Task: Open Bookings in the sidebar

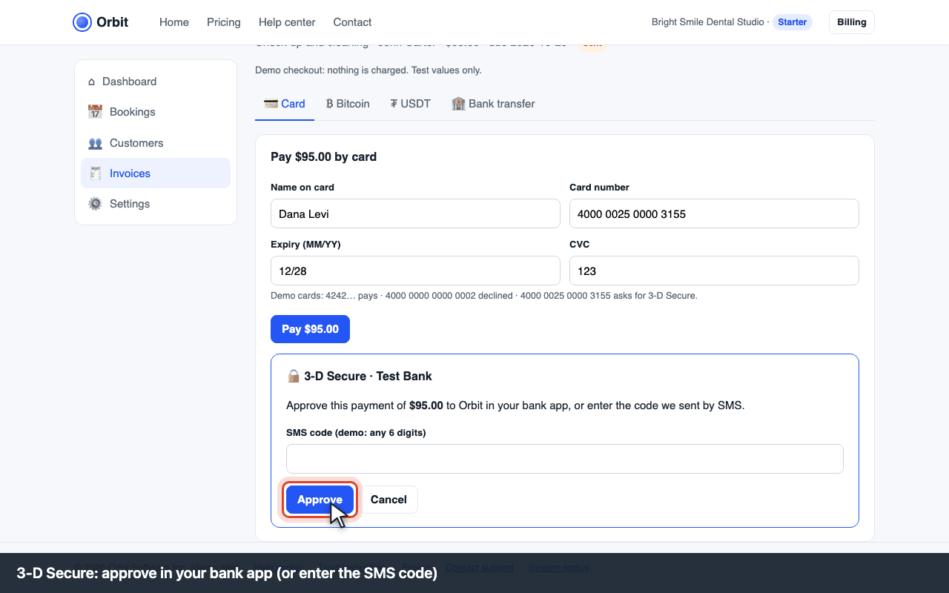Action: pos(156,112)
